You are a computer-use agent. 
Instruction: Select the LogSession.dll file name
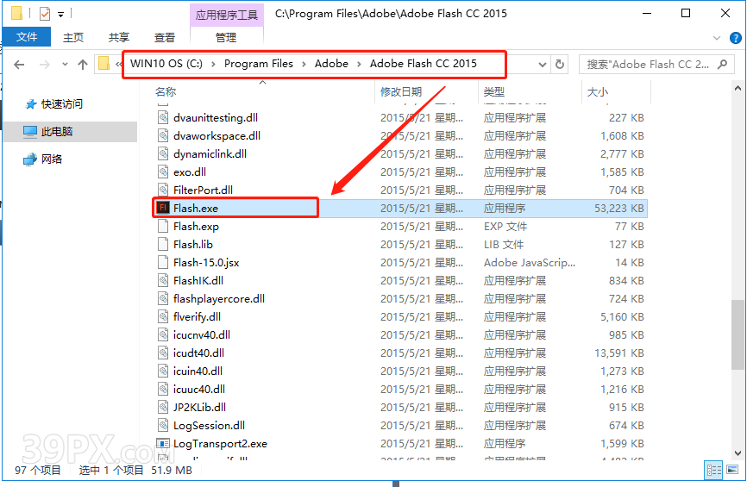pos(209,425)
